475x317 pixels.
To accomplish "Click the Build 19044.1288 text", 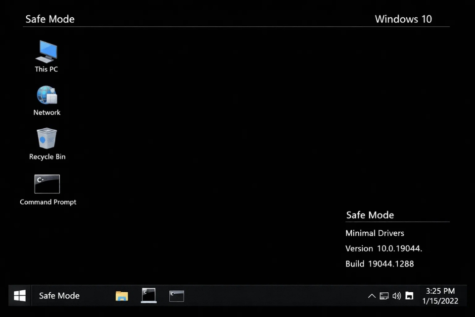I will click(380, 264).
